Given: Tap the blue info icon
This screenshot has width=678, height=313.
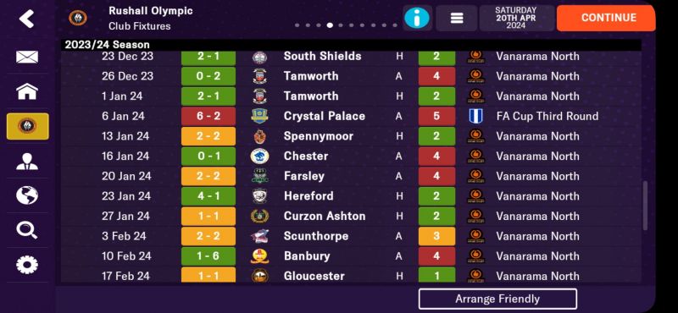Looking at the screenshot, I should point(417,18).
